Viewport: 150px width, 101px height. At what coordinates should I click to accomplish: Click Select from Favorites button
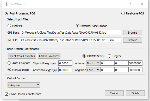pos(22,56)
